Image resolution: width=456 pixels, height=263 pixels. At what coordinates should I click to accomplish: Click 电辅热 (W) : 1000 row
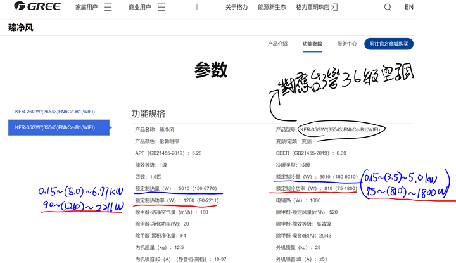coord(298,200)
